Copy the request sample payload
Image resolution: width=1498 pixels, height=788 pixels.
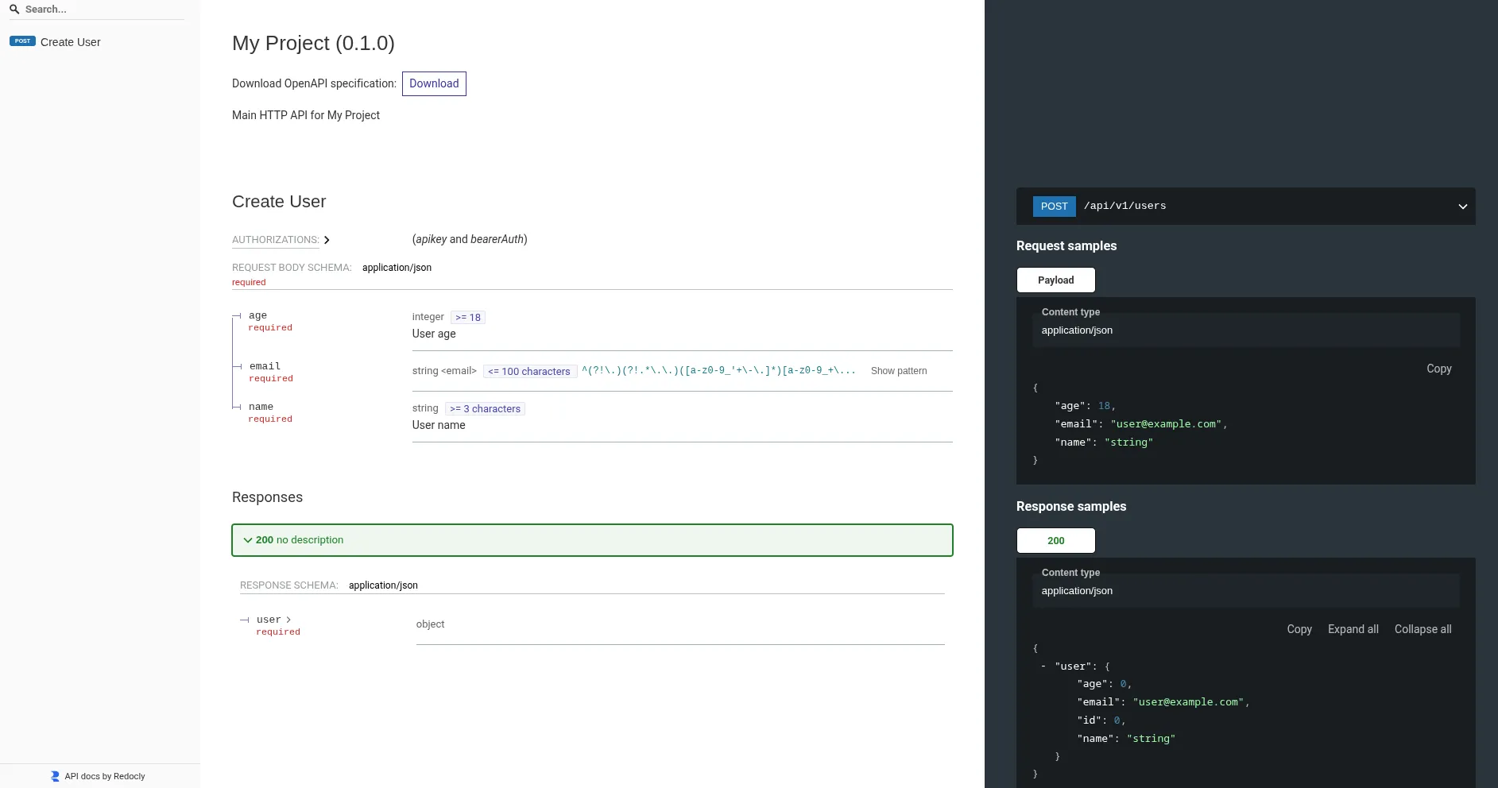[x=1438, y=369]
